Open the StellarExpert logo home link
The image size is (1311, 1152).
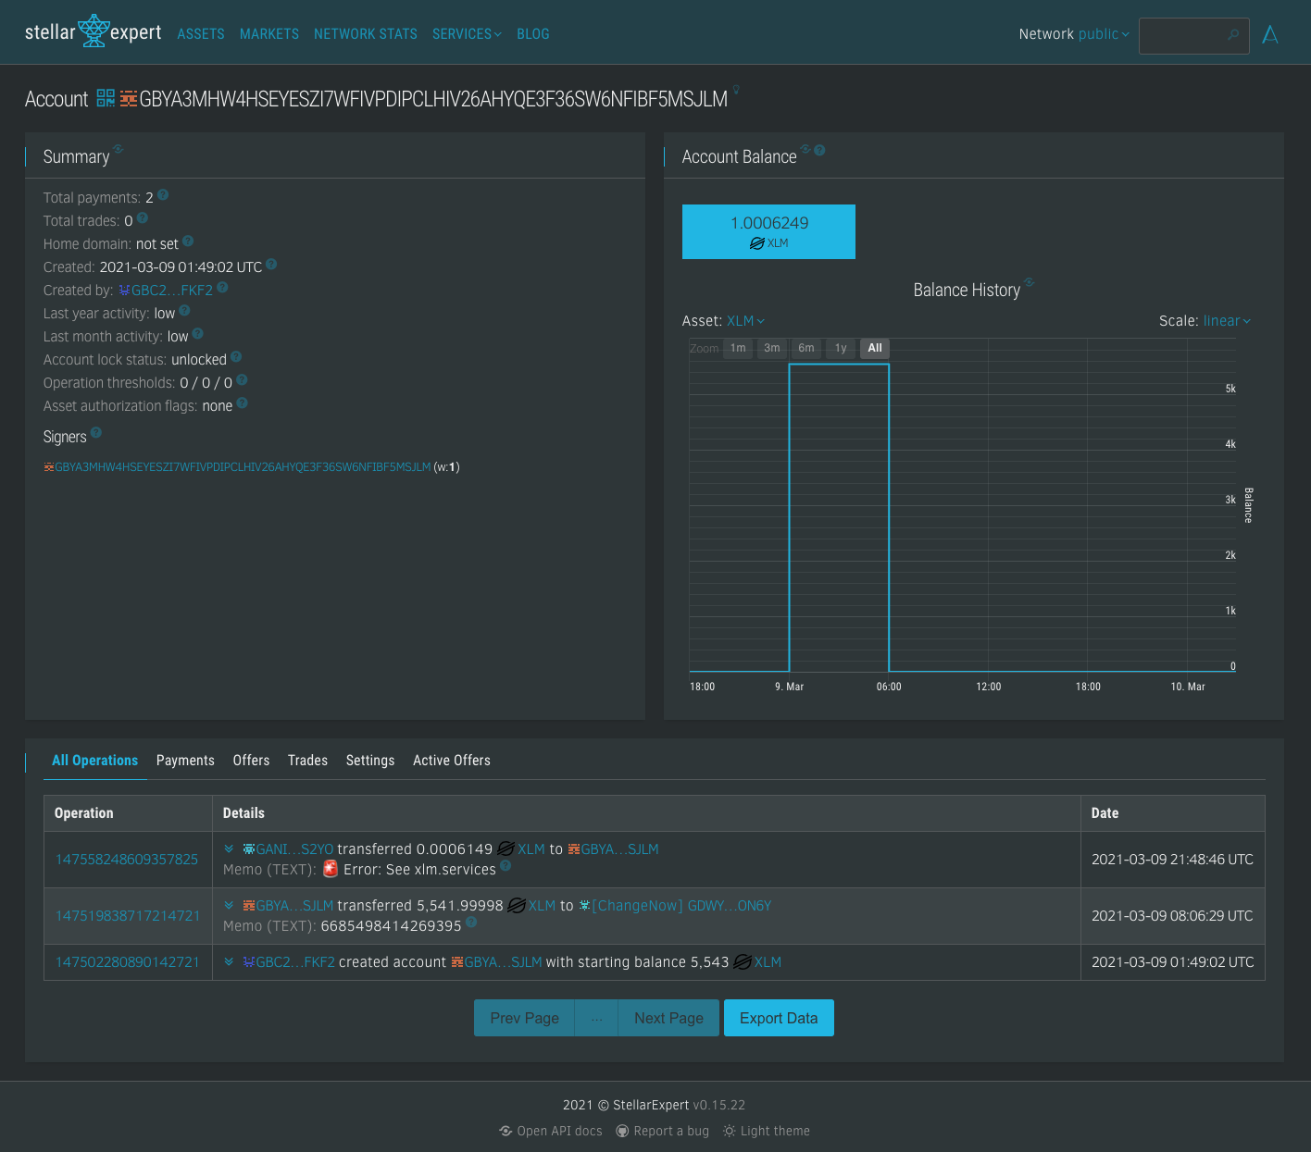tap(93, 32)
